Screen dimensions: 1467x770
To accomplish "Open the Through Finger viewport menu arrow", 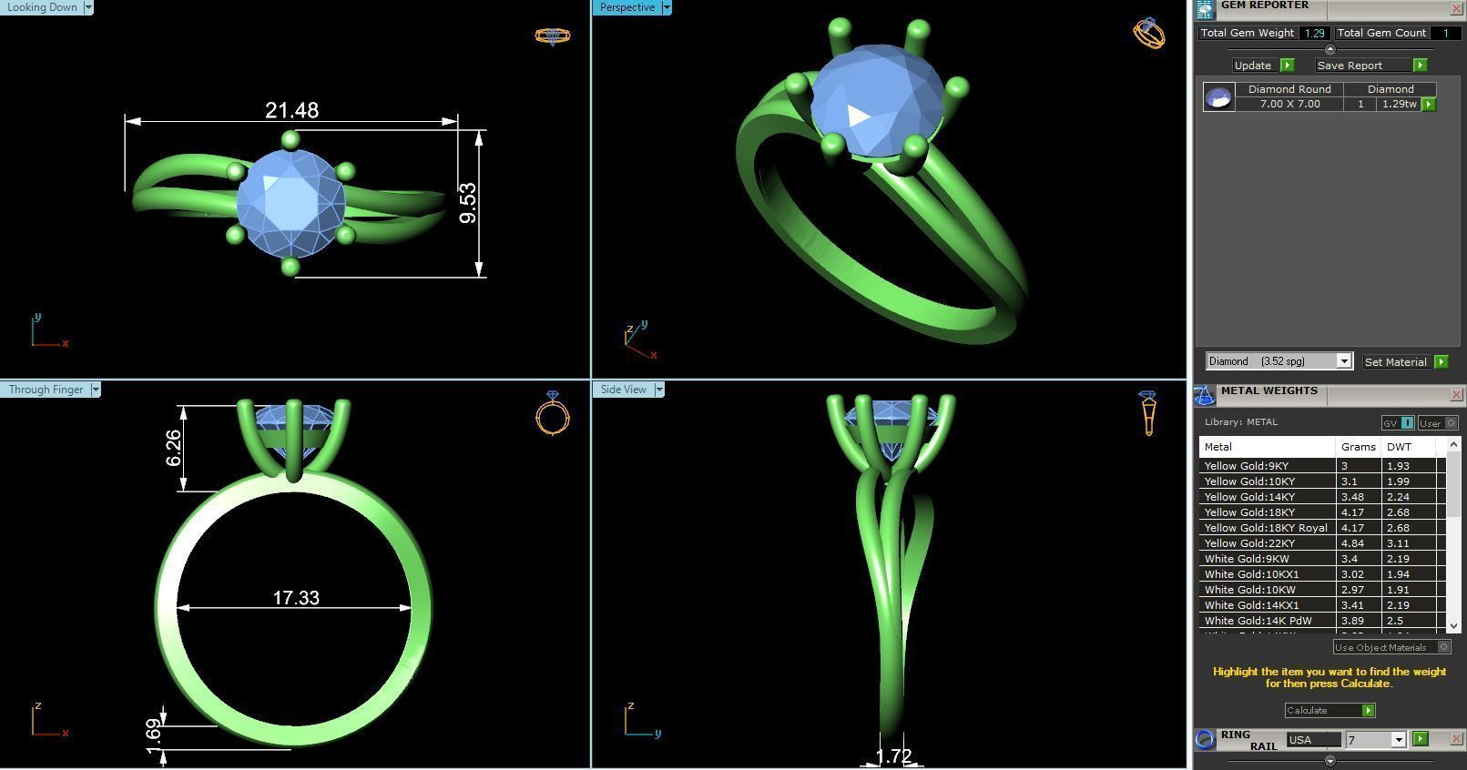I will coord(95,390).
